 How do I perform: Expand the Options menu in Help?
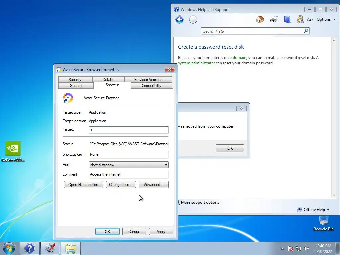[326, 19]
